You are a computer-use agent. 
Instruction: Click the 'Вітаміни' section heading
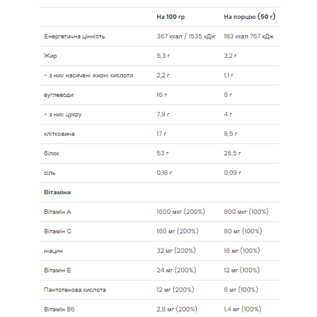coord(58,192)
